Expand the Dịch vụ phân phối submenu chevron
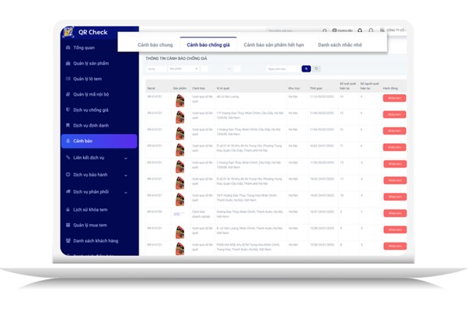The height and width of the screenshot is (312, 468). point(126,192)
